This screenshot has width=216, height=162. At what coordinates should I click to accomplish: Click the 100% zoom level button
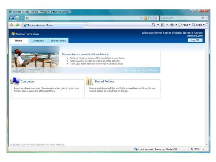[195, 149]
